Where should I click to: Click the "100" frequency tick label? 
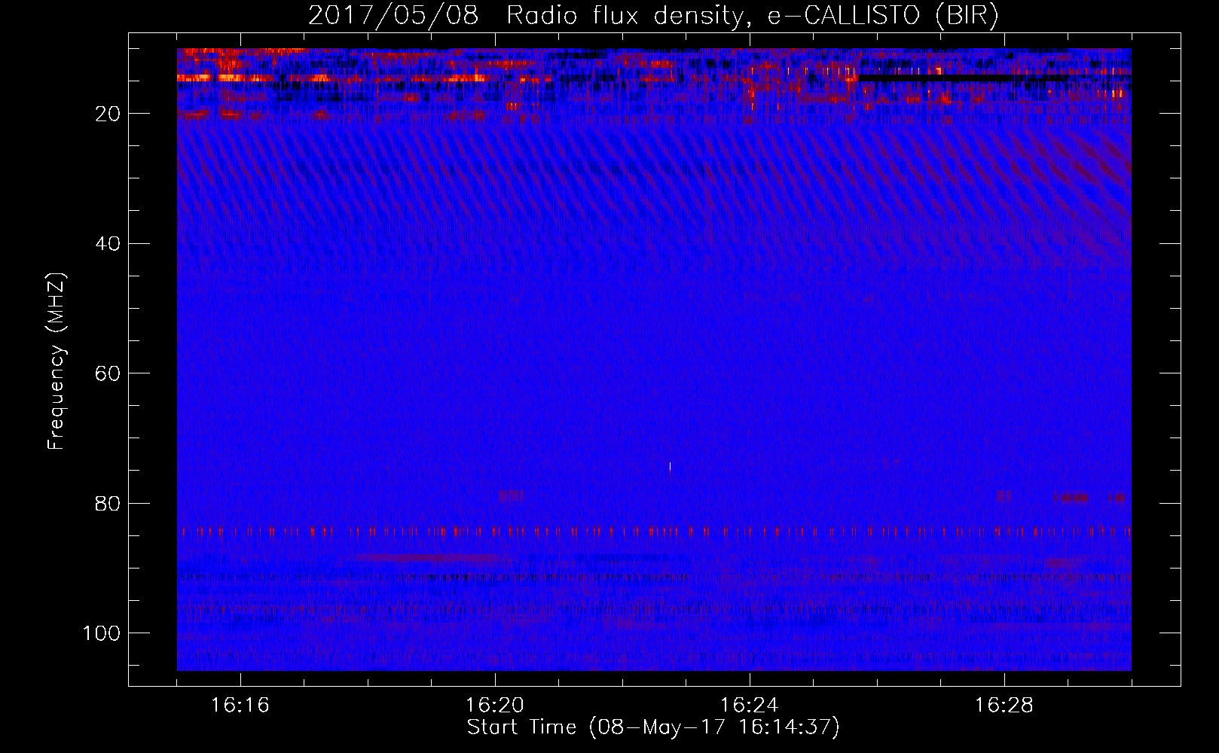tap(102, 633)
